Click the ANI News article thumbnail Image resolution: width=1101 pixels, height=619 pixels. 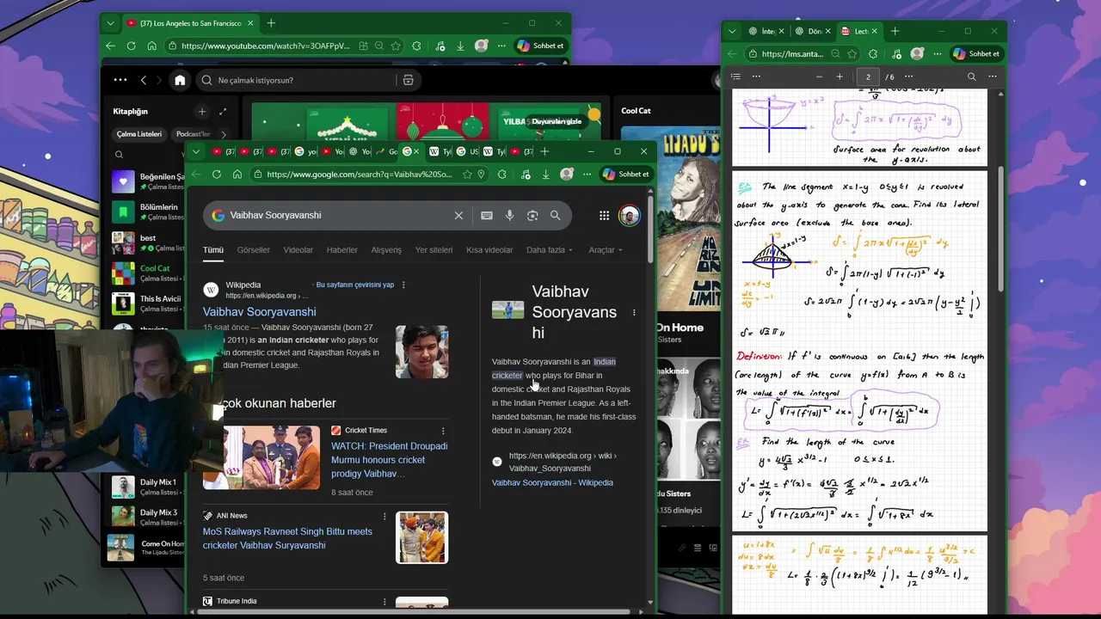421,537
